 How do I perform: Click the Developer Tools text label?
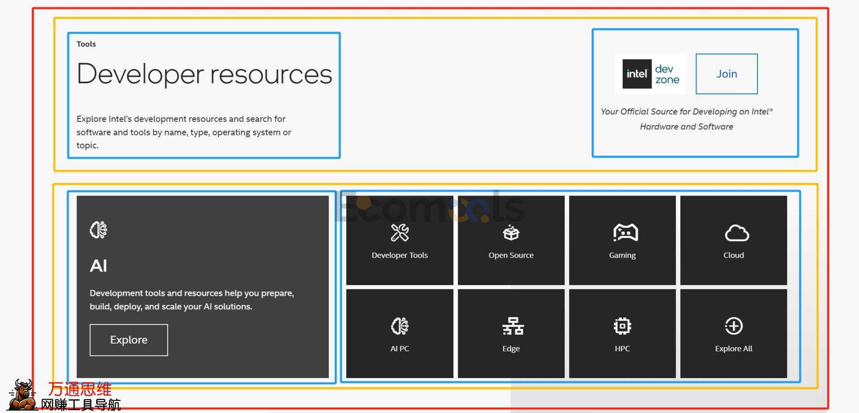pos(400,255)
